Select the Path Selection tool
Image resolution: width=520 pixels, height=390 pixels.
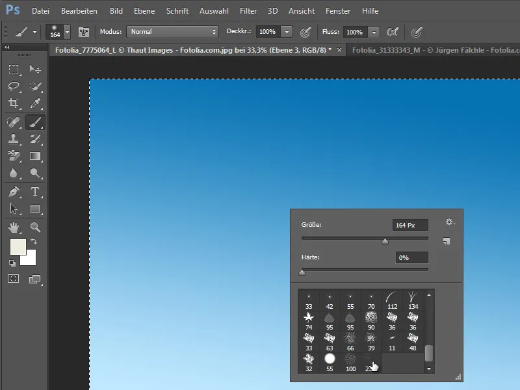[14, 209]
